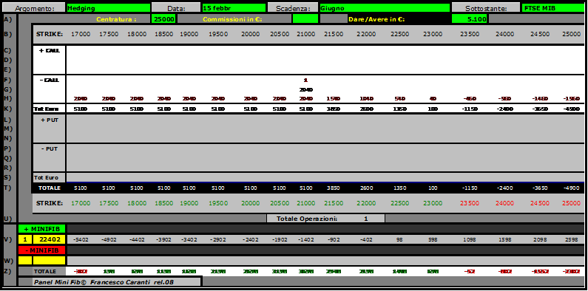Select the + PUT row label

pos(49,120)
